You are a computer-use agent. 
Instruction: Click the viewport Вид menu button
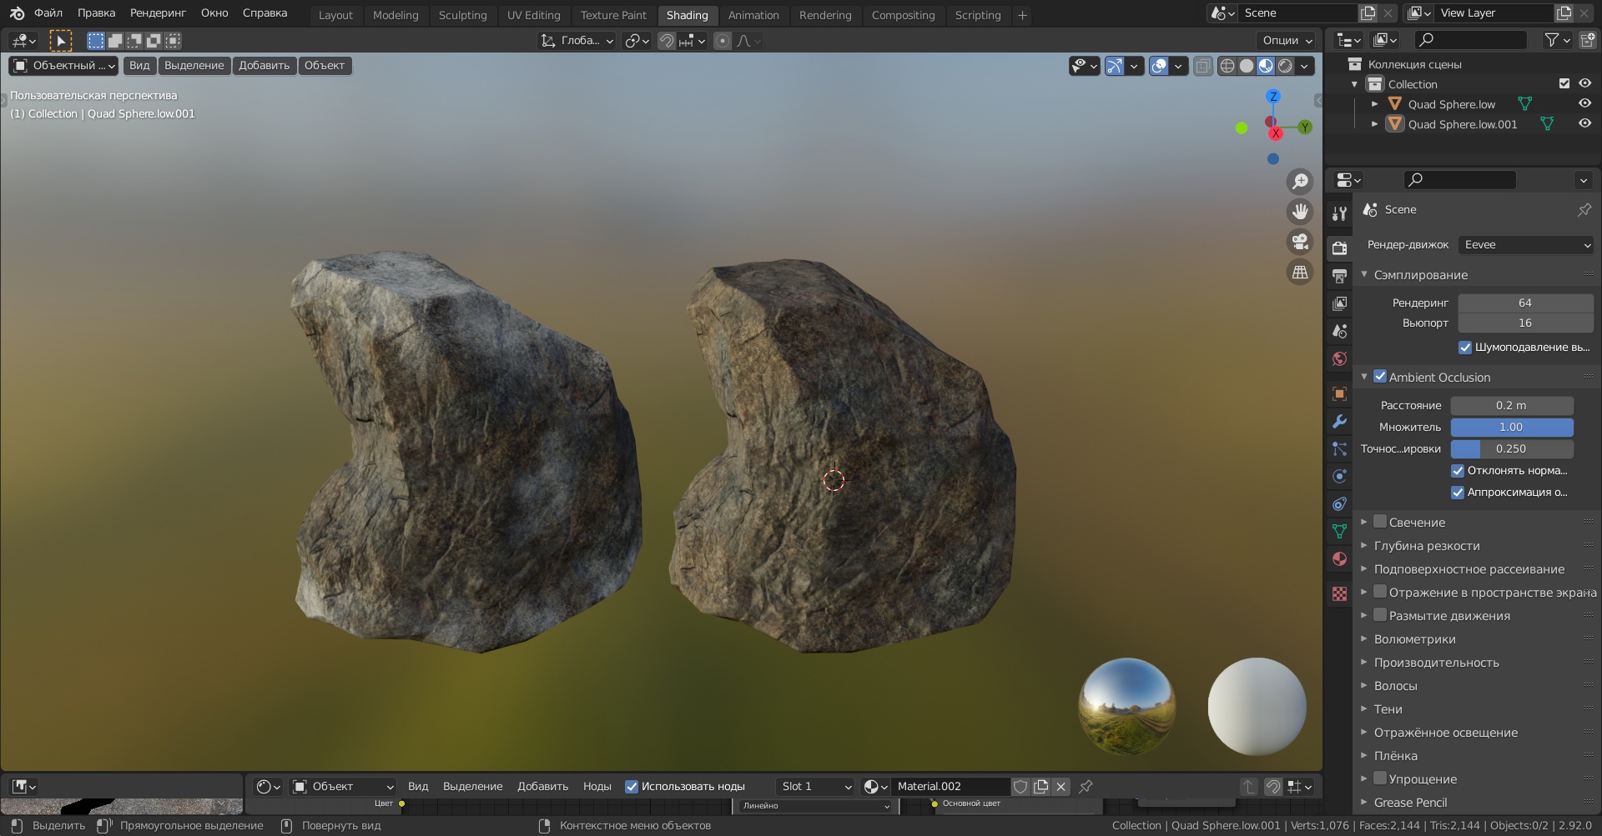tap(139, 66)
